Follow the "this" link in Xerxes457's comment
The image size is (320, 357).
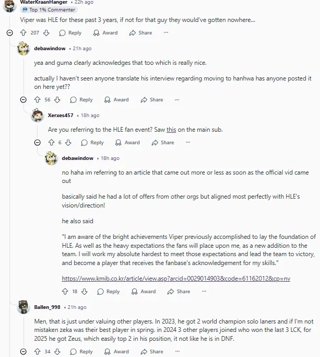(171, 130)
